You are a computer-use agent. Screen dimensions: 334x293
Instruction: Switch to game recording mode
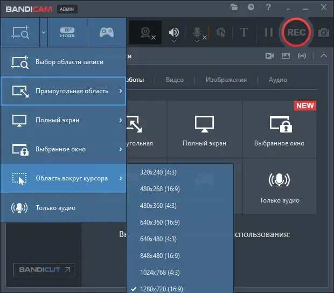(107, 32)
